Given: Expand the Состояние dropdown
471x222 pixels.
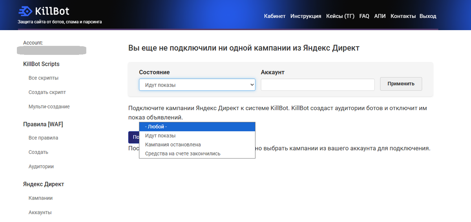Looking at the screenshot, I should click(197, 85).
